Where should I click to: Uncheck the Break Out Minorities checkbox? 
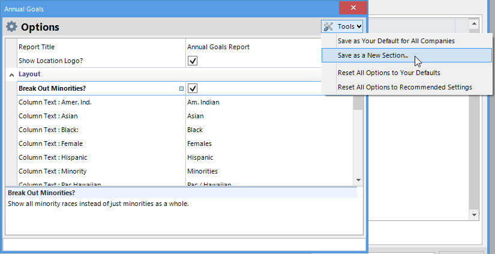coord(193,88)
